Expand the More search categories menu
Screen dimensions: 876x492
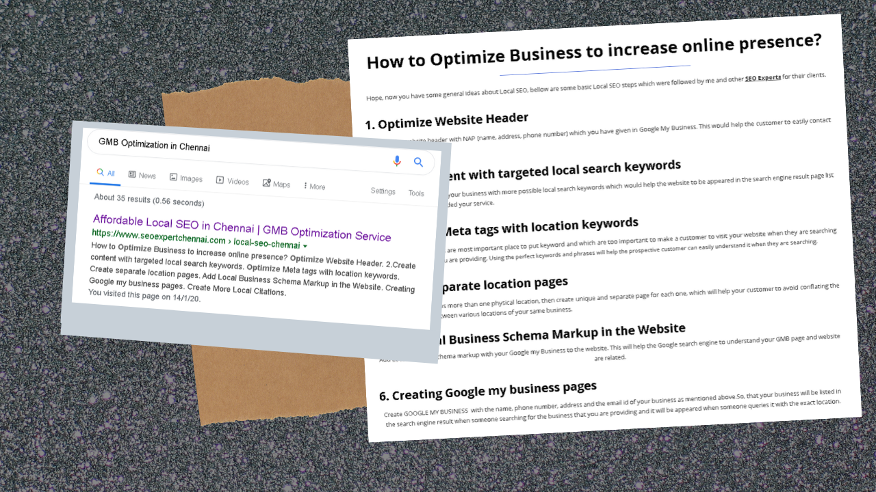[x=313, y=187]
